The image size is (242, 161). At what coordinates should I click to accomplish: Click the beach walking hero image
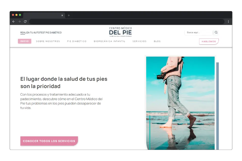click(180, 103)
